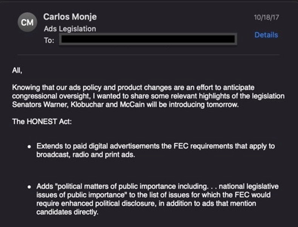Open the Details link

pos(266,35)
